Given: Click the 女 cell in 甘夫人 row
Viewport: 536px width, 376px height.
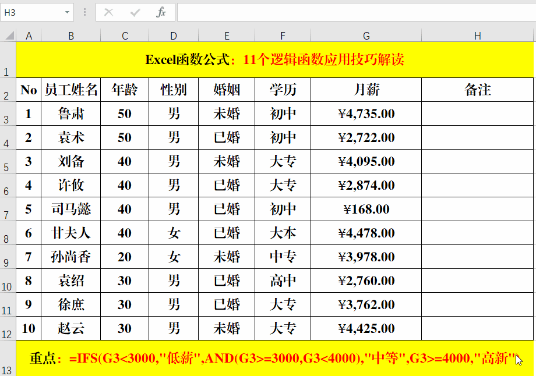Looking at the screenshot, I should pos(174,233).
